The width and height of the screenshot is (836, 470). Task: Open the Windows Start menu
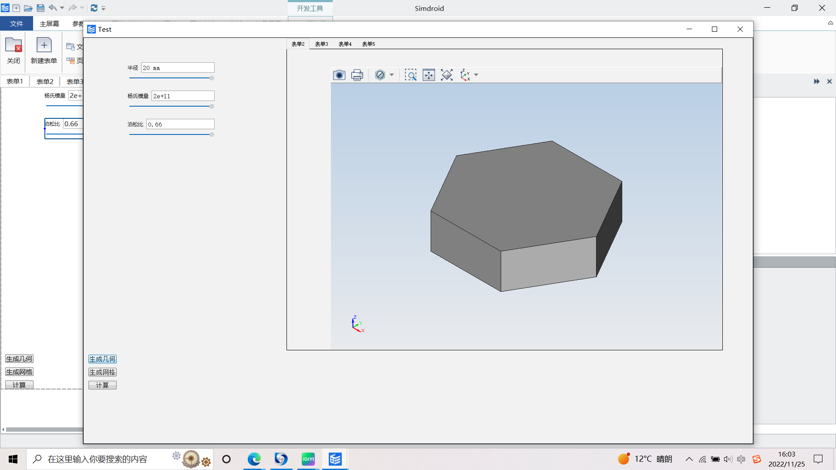13,459
